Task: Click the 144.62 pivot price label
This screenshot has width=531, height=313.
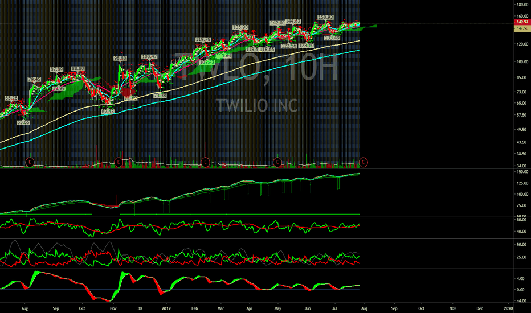Action: coord(293,21)
